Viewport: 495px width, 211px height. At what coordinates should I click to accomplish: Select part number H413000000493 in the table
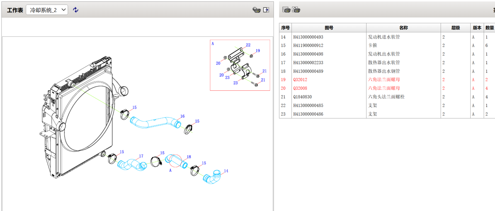(x=308, y=37)
